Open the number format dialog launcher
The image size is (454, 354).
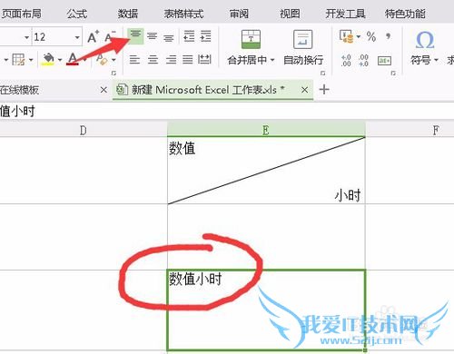[x=393, y=74]
